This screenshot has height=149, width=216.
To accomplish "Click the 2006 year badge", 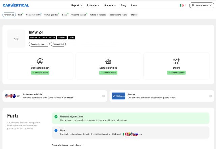I will point(72,38).
